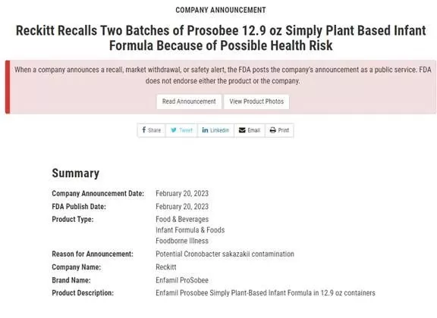Click the Company Announcement header text
This screenshot has height=318, width=437.
tap(221, 10)
